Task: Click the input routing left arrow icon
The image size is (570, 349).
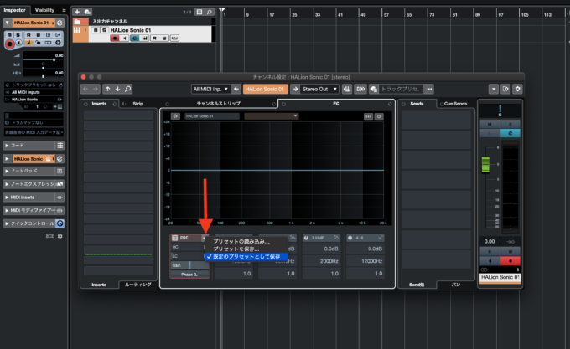Action: (236, 89)
